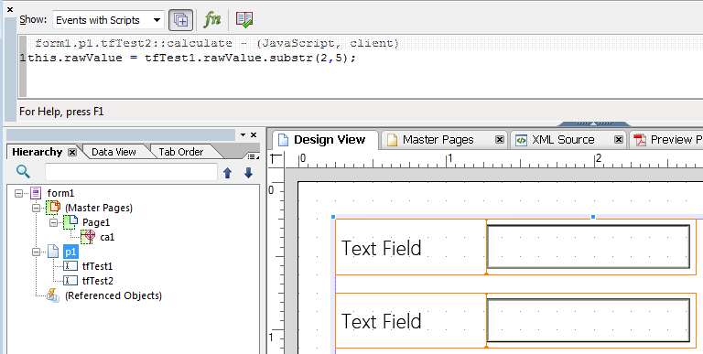This screenshot has height=354, width=703.
Task: Select the first Text Field caption
Action: [381, 248]
